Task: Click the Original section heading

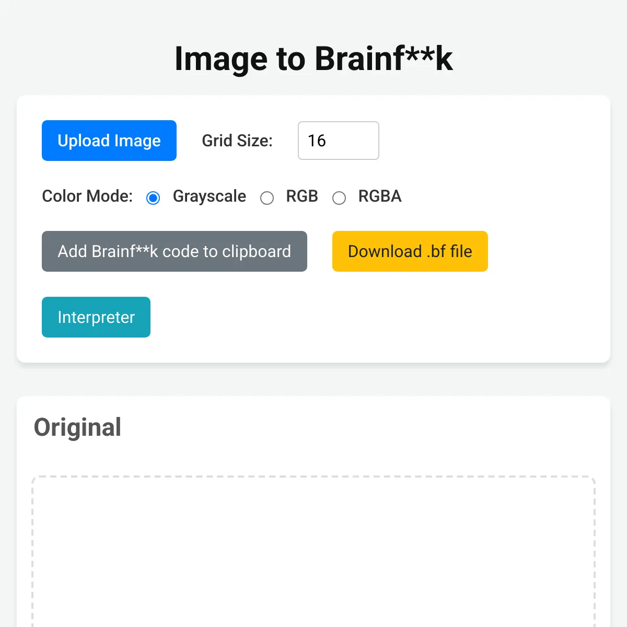Action: [78, 427]
